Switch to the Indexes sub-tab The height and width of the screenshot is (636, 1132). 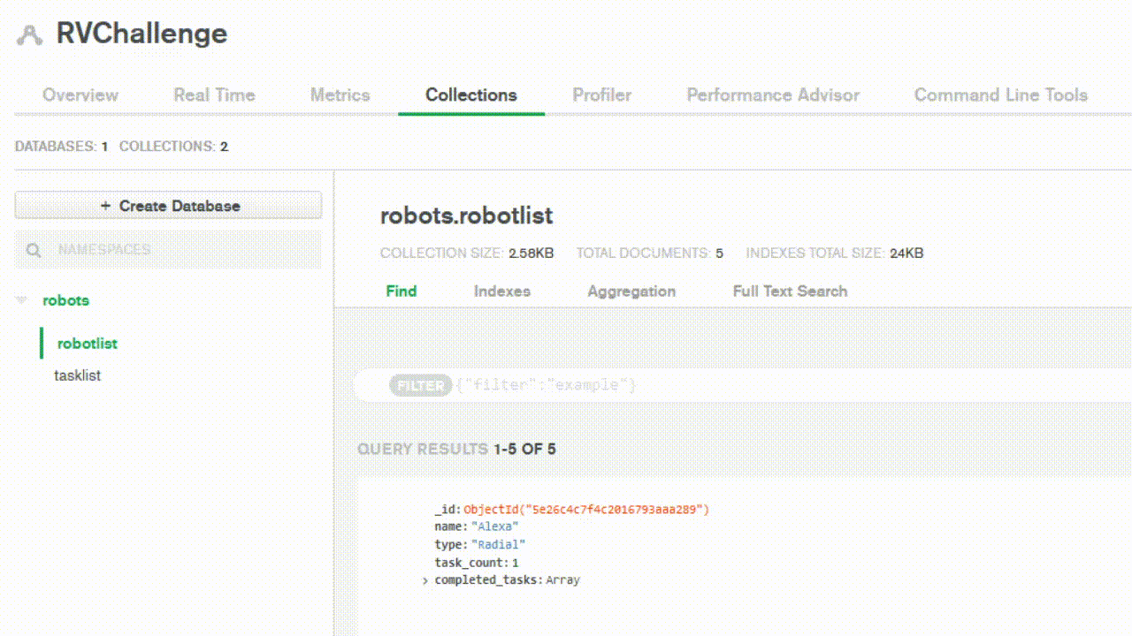tap(502, 291)
